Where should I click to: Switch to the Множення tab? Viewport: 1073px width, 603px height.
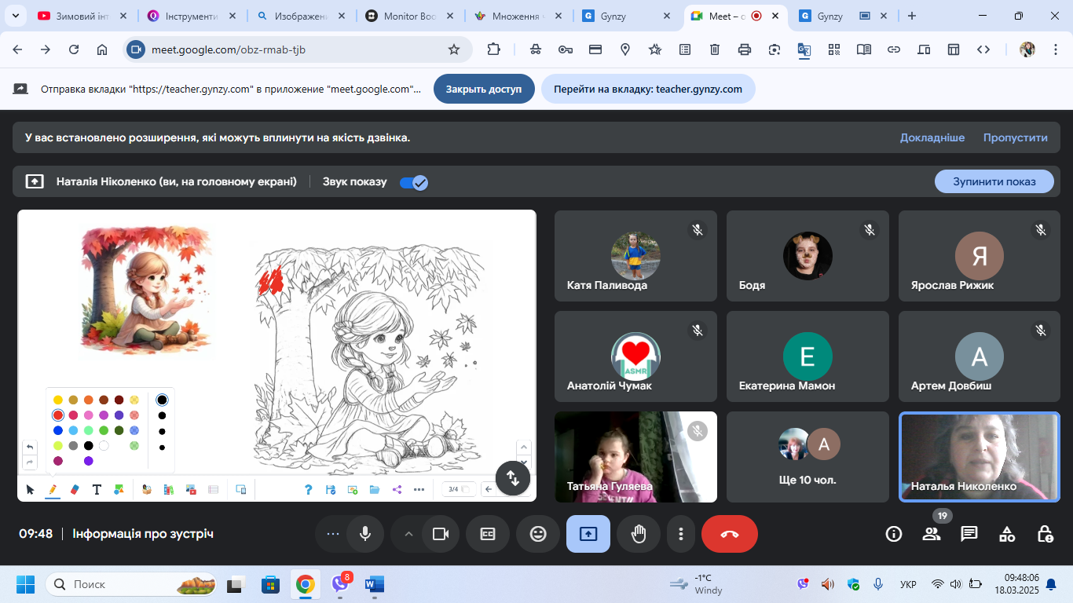[518, 16]
